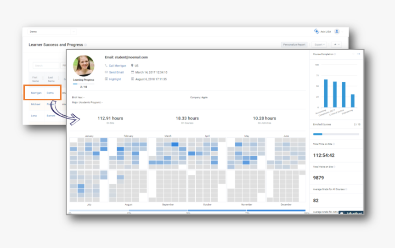Click the Highlight icon under Send Email
Viewport: 395px width, 248px height.
pyautogui.click(x=106, y=79)
